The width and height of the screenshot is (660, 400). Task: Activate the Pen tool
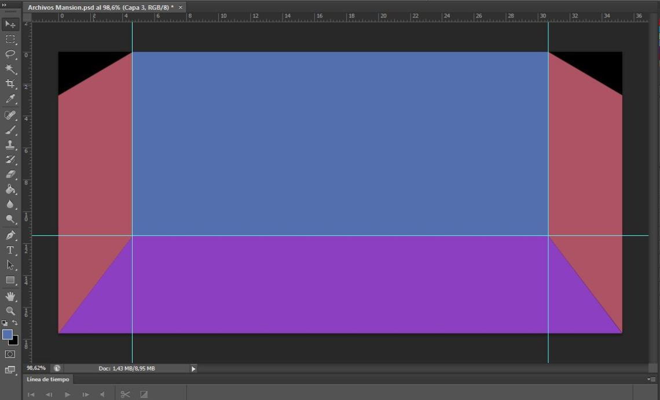click(x=10, y=235)
